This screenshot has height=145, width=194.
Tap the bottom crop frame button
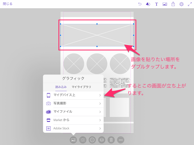[x=83, y=140]
